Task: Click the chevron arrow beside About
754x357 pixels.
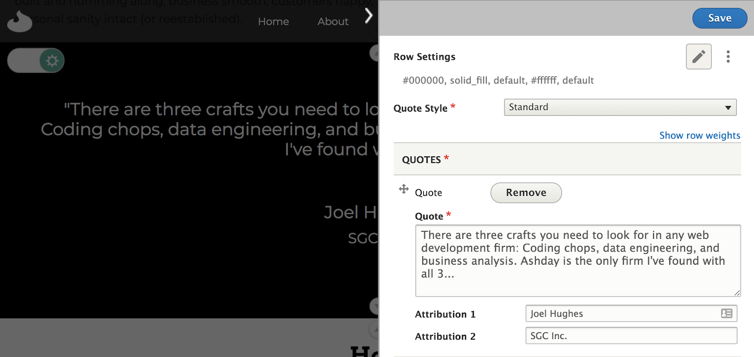Action: (x=369, y=16)
